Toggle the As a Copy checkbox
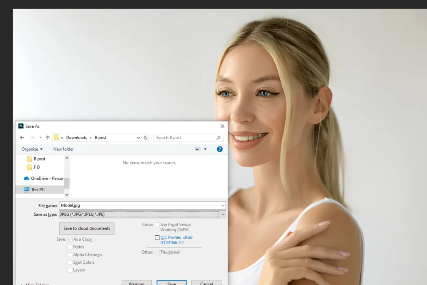 [x=70, y=239]
